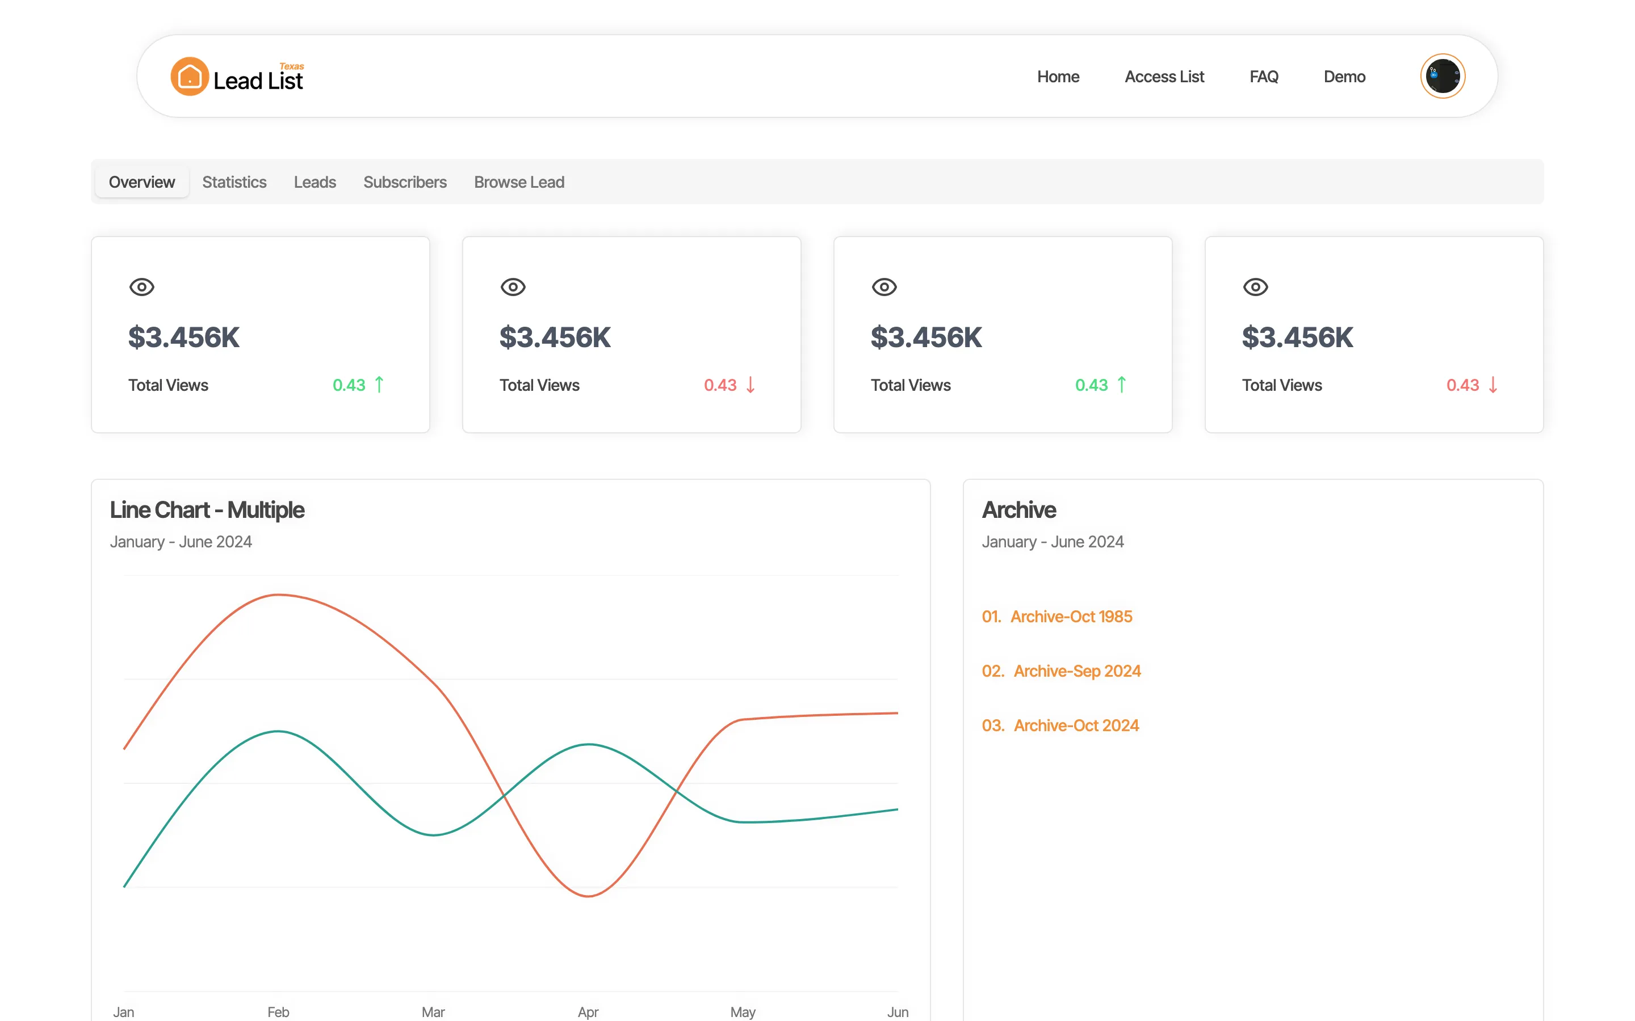Open Archive-Sep 2024 entry

1076,670
